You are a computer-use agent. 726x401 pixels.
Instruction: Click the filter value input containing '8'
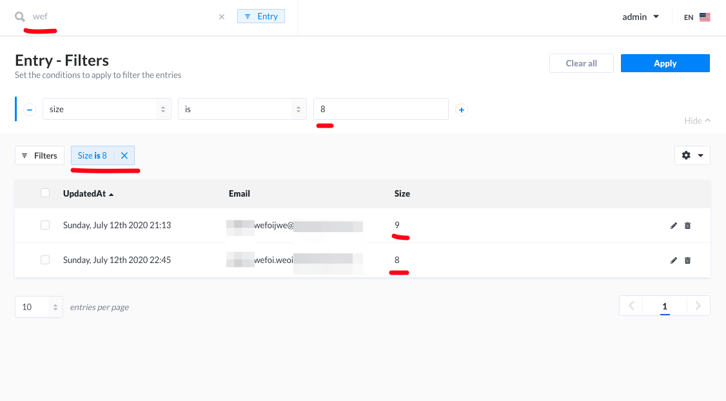380,109
